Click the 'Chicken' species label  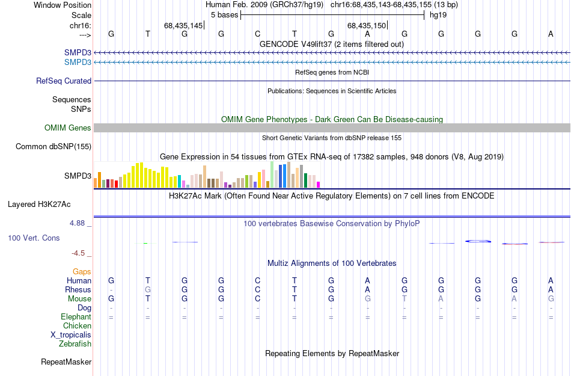[x=77, y=325]
